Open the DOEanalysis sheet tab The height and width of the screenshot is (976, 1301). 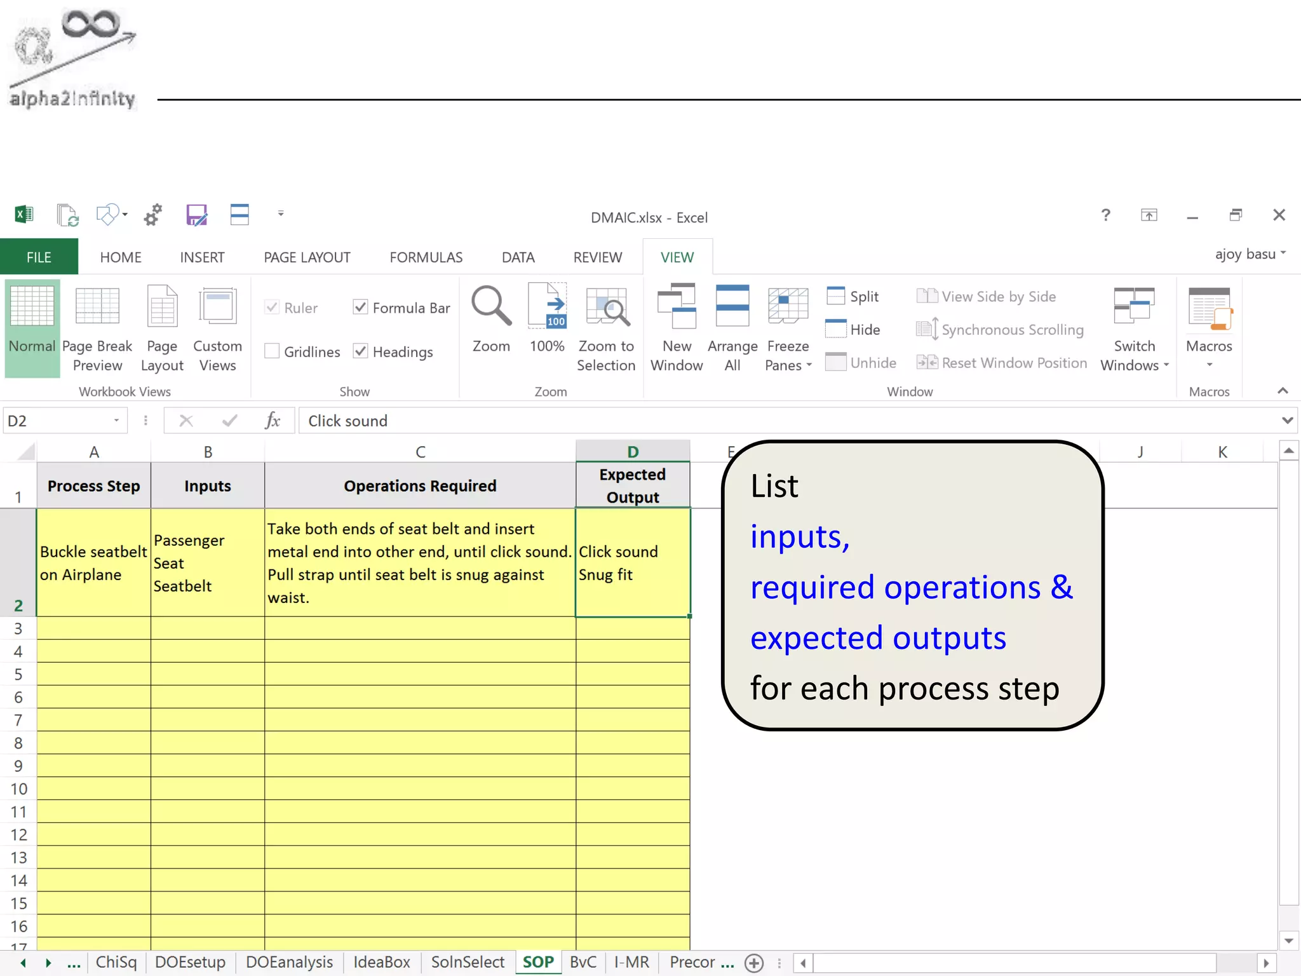pos(289,963)
